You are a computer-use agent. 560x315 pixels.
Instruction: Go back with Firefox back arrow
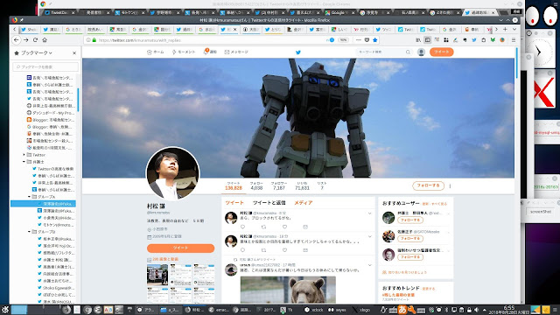pos(17,40)
